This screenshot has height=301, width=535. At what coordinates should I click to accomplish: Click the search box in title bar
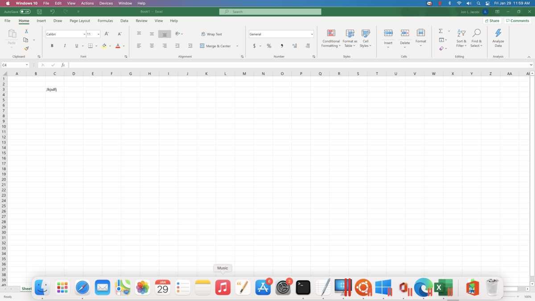(x=270, y=12)
